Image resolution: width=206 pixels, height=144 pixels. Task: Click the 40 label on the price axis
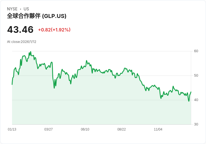click(196, 100)
